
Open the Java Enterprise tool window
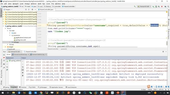(x=71, y=87)
